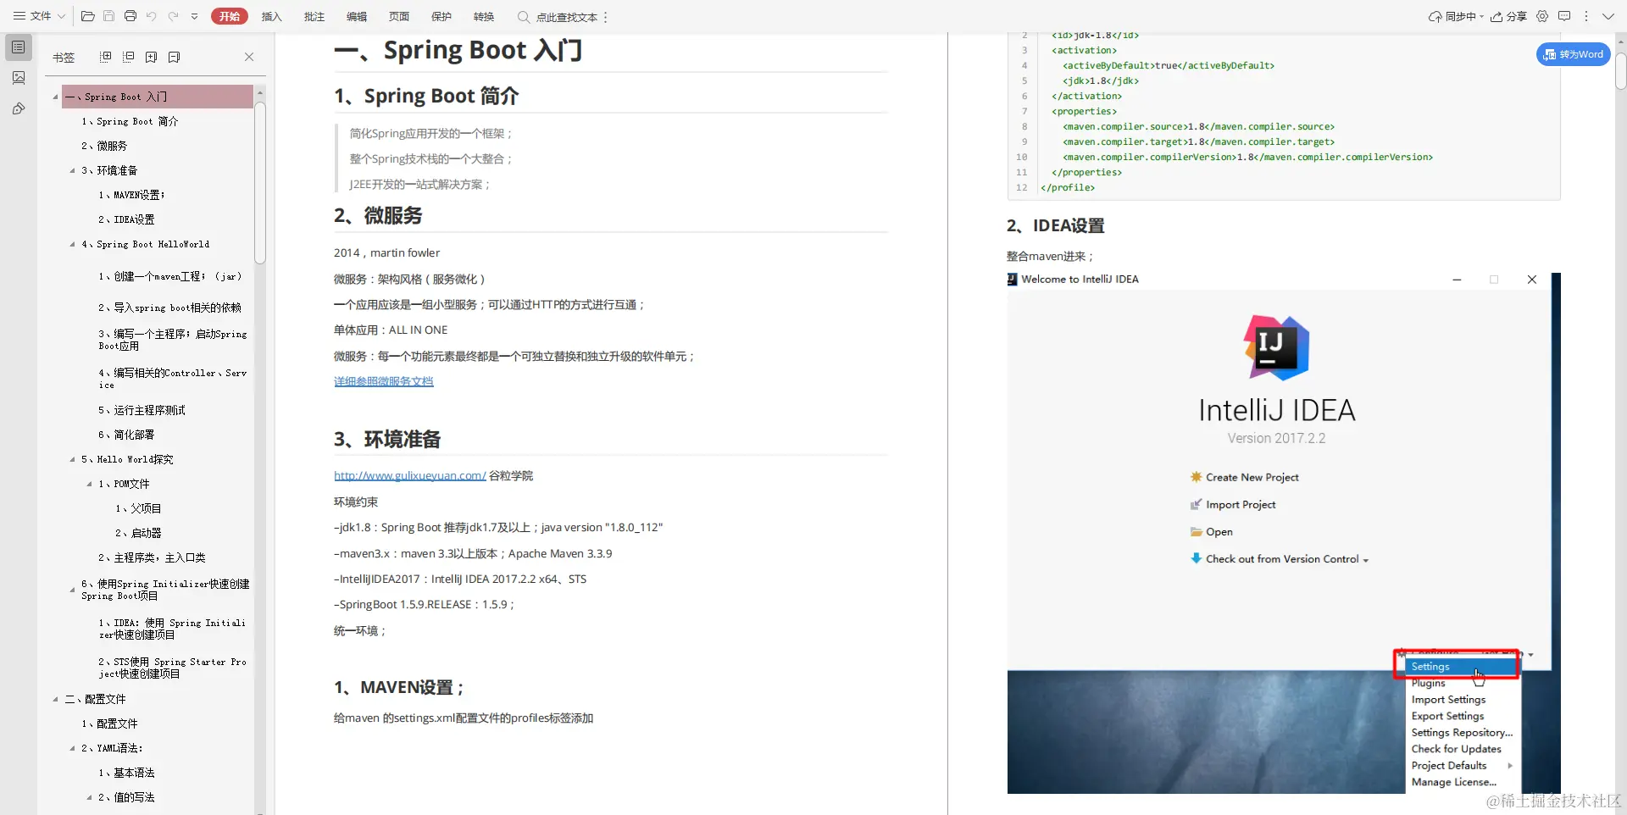Expand the '二、配置文件' bookmark section
This screenshot has height=815, width=1627.
point(55,699)
